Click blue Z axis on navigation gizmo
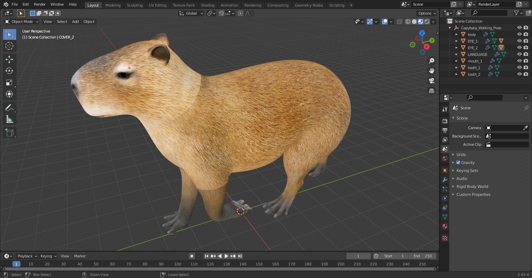532x278 pixels. click(x=422, y=33)
